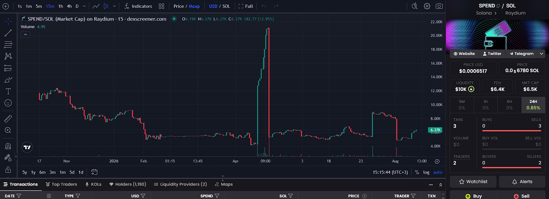Select the D daily timeframe
The image size is (549, 199).
(77, 6)
